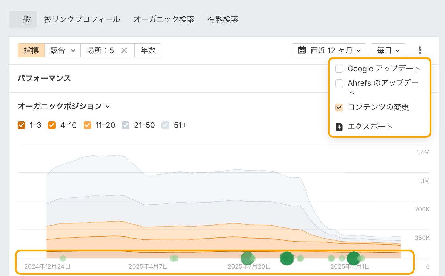Click the leftmost light green content marker
The width and height of the screenshot is (445, 276).
click(x=63, y=258)
